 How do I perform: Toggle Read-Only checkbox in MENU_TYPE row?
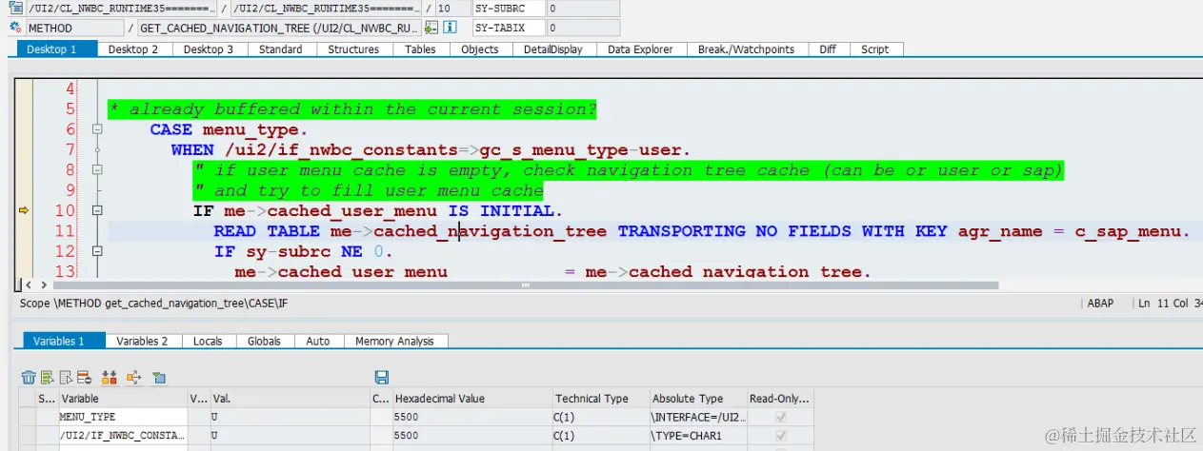(782, 417)
